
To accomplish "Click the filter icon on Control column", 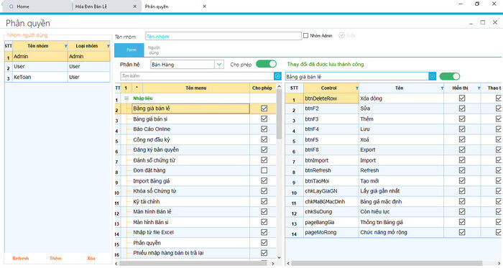I will [356, 88].
